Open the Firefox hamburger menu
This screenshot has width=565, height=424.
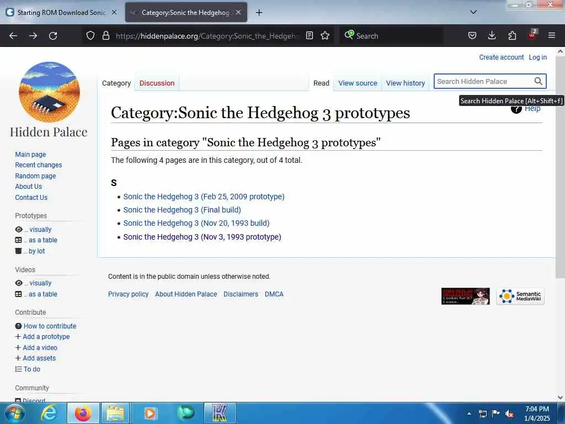(x=552, y=35)
